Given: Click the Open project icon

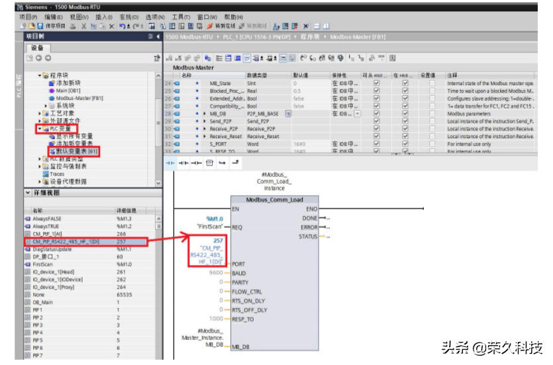Looking at the screenshot, I should pos(31,26).
